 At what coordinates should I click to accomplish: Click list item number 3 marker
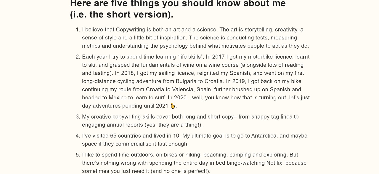click(78, 117)
